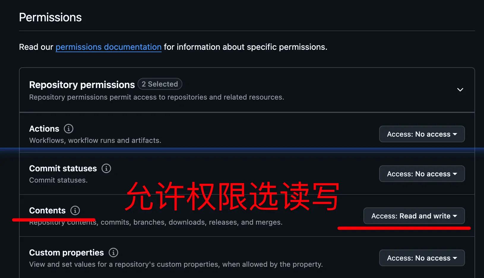The height and width of the screenshot is (278, 484).
Task: Open the Custom properties access dropdown
Action: point(422,258)
